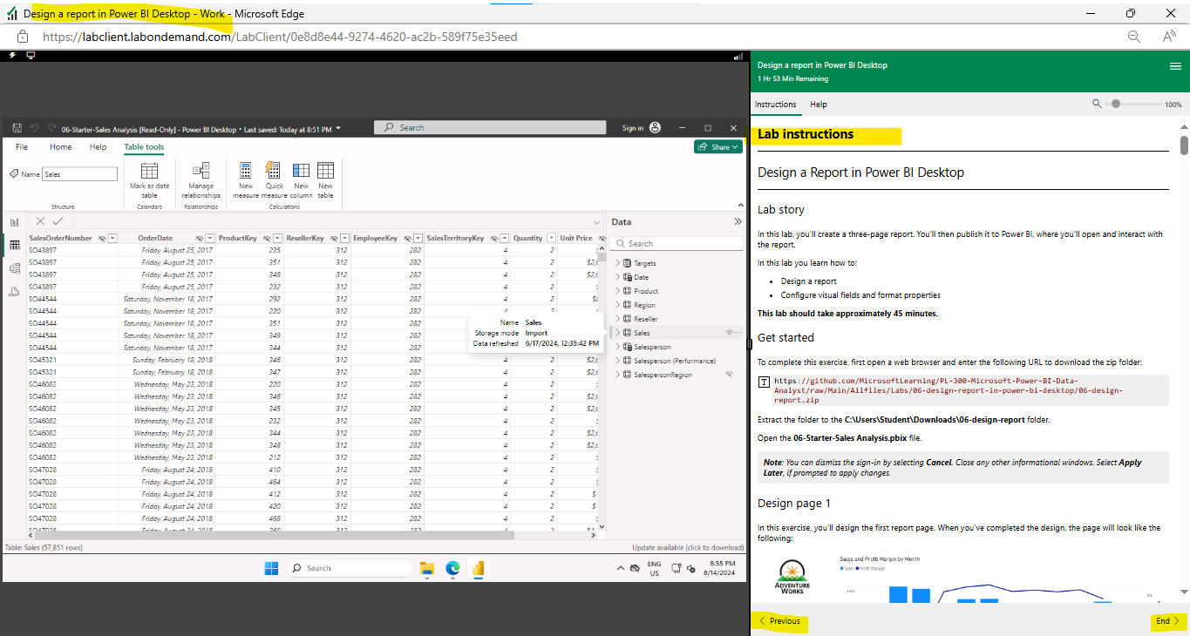The width and height of the screenshot is (1190, 636).
Task: Click Sign in on the Power BI title bar
Action: 633,128
